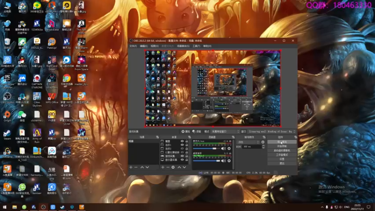Screen dimensions: 375x211
Task: Pop out the Audio Mixer dock icon
Action: (233, 137)
